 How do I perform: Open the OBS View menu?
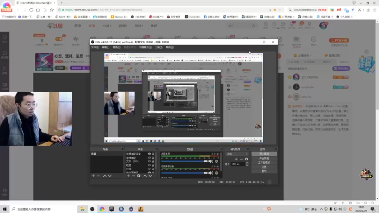coord(117,47)
